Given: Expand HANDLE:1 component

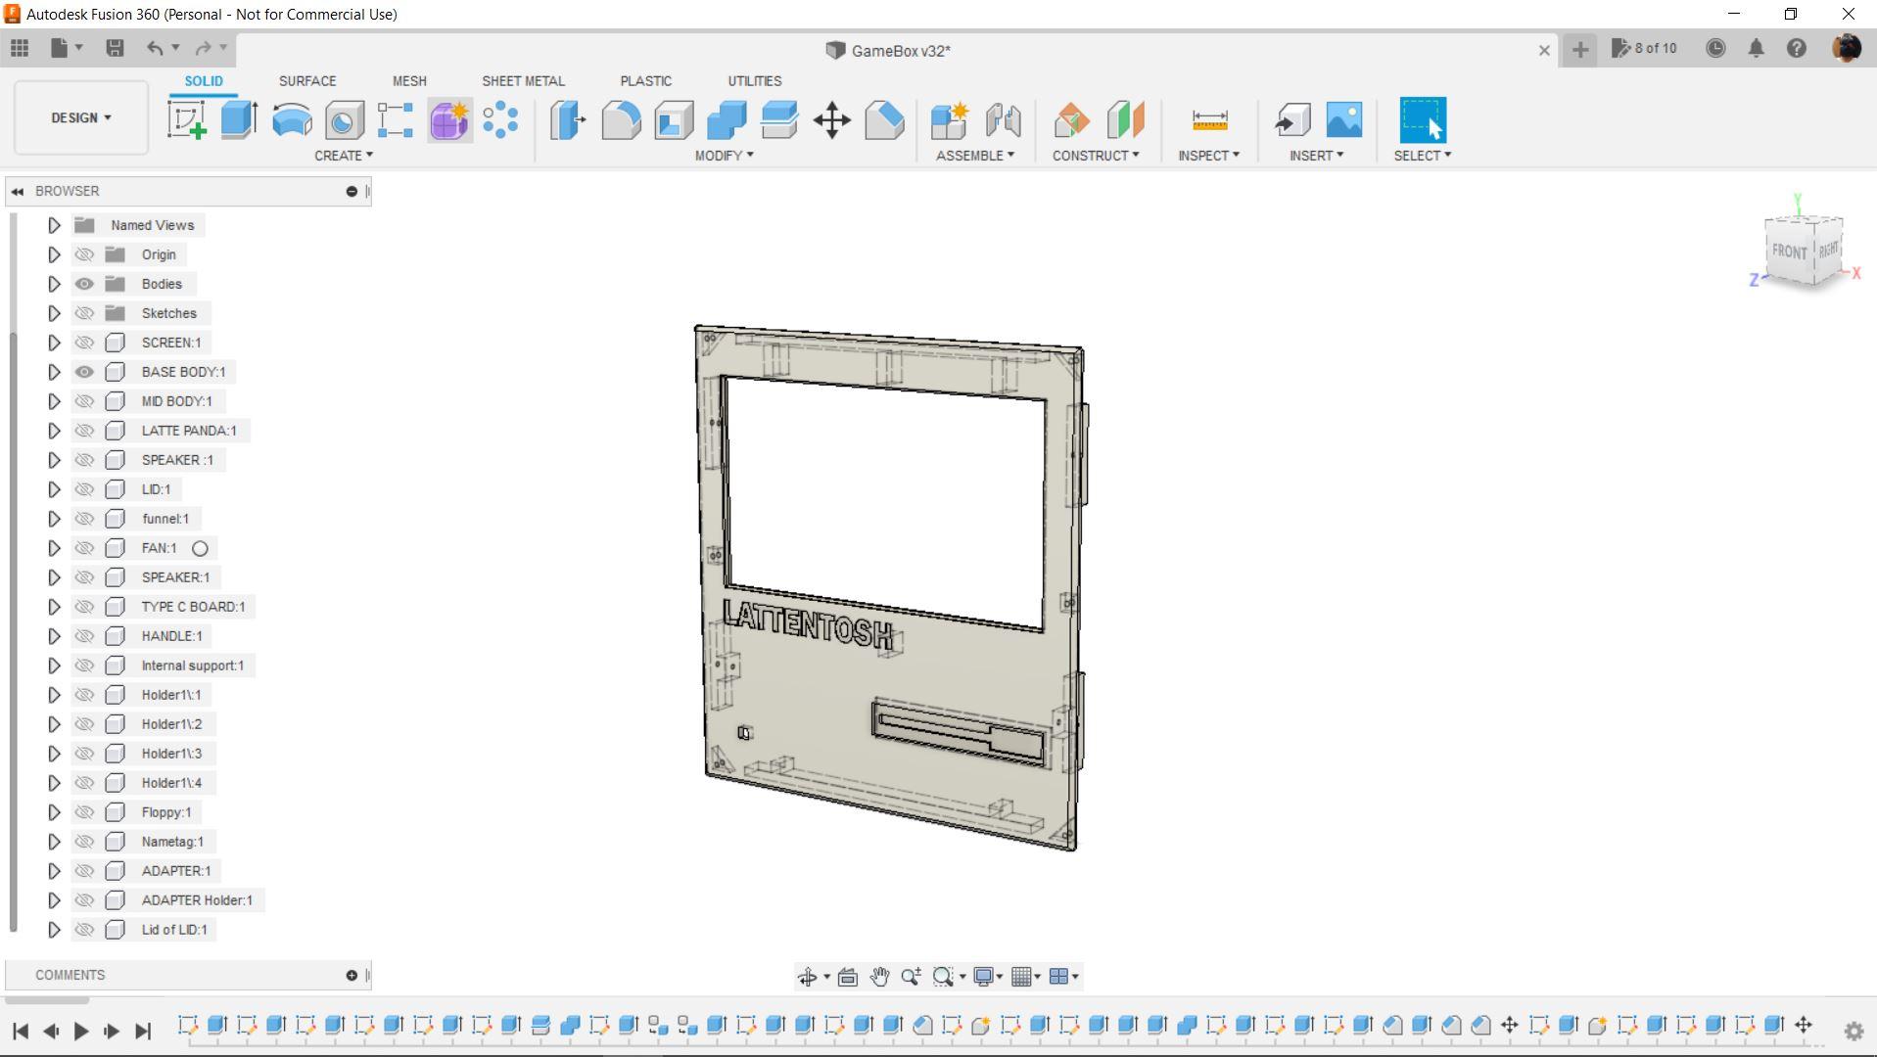Looking at the screenshot, I should pyautogui.click(x=54, y=636).
